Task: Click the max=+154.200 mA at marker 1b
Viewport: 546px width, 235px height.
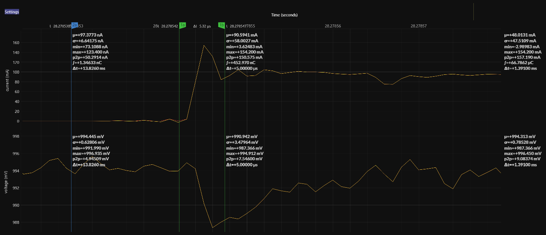Action: 244,52
